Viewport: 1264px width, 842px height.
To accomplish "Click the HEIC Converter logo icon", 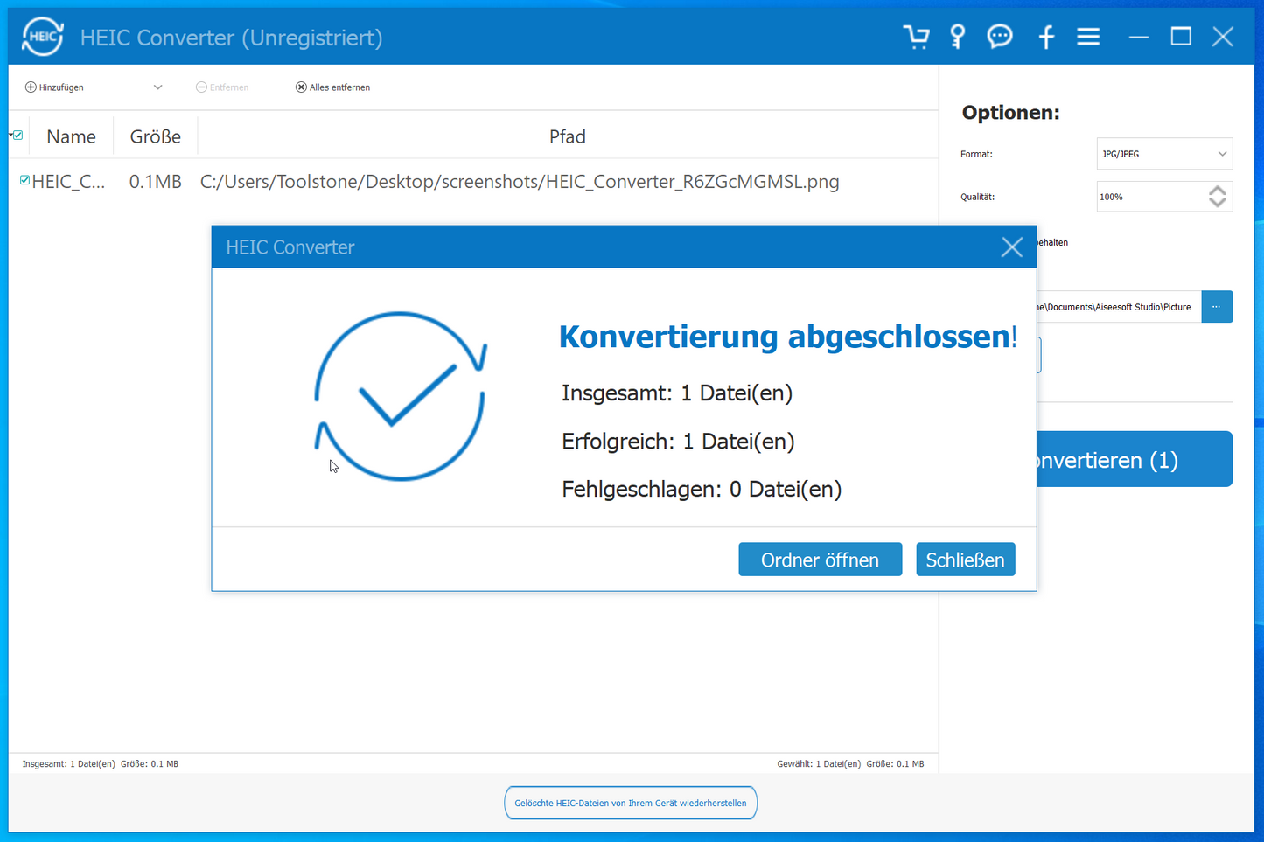I will pos(42,36).
